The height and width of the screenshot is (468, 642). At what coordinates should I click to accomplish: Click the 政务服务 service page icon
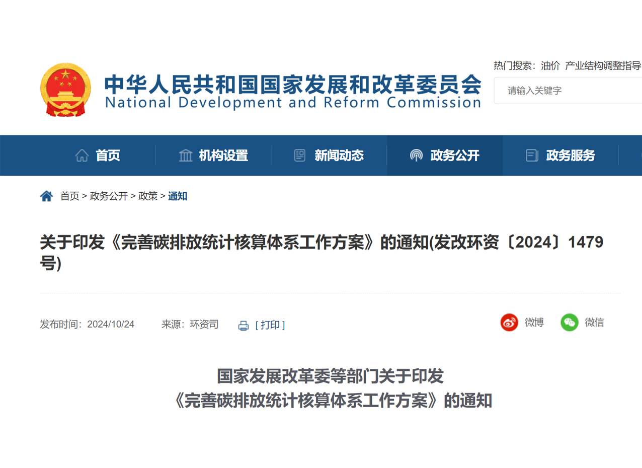[x=532, y=155]
